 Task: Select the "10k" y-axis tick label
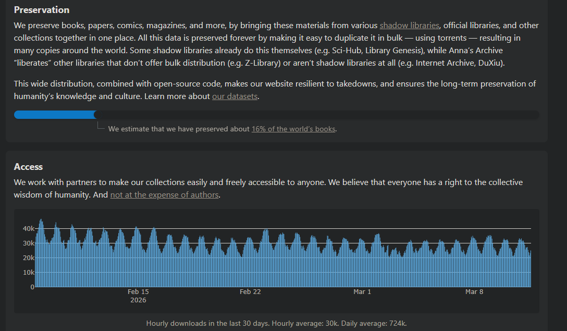pos(28,273)
